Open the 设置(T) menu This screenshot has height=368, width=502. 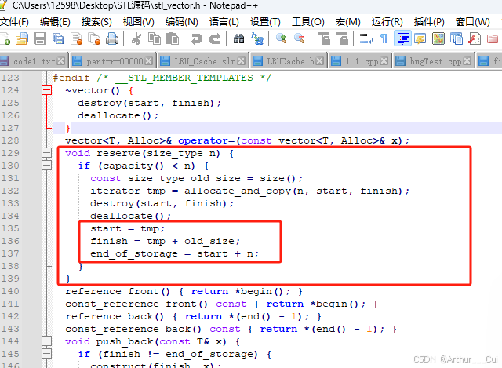(x=265, y=22)
